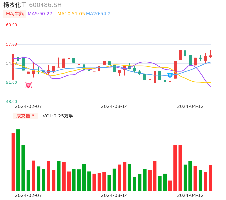
Task: Click the 2024-03-14 date under the volume chart
Action: [114, 195]
